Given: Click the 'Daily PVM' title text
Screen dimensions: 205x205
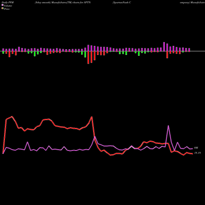Looking at the screenshot, I should tap(8, 2).
